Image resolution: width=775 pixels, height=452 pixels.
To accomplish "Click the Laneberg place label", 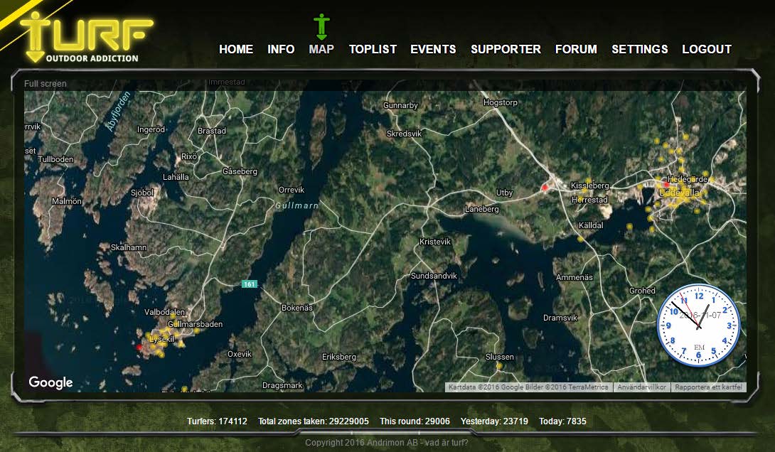I will pyautogui.click(x=481, y=209).
